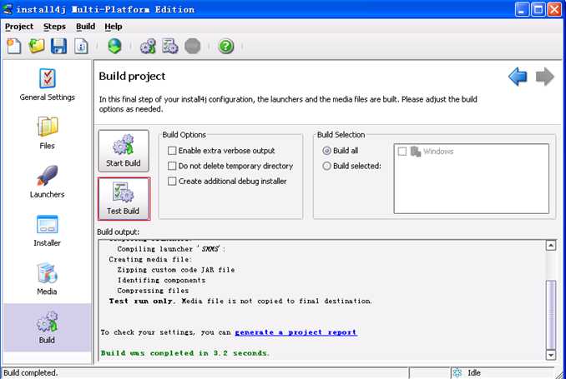Check Create additional debug installer
566x379 pixels.
coord(172,181)
